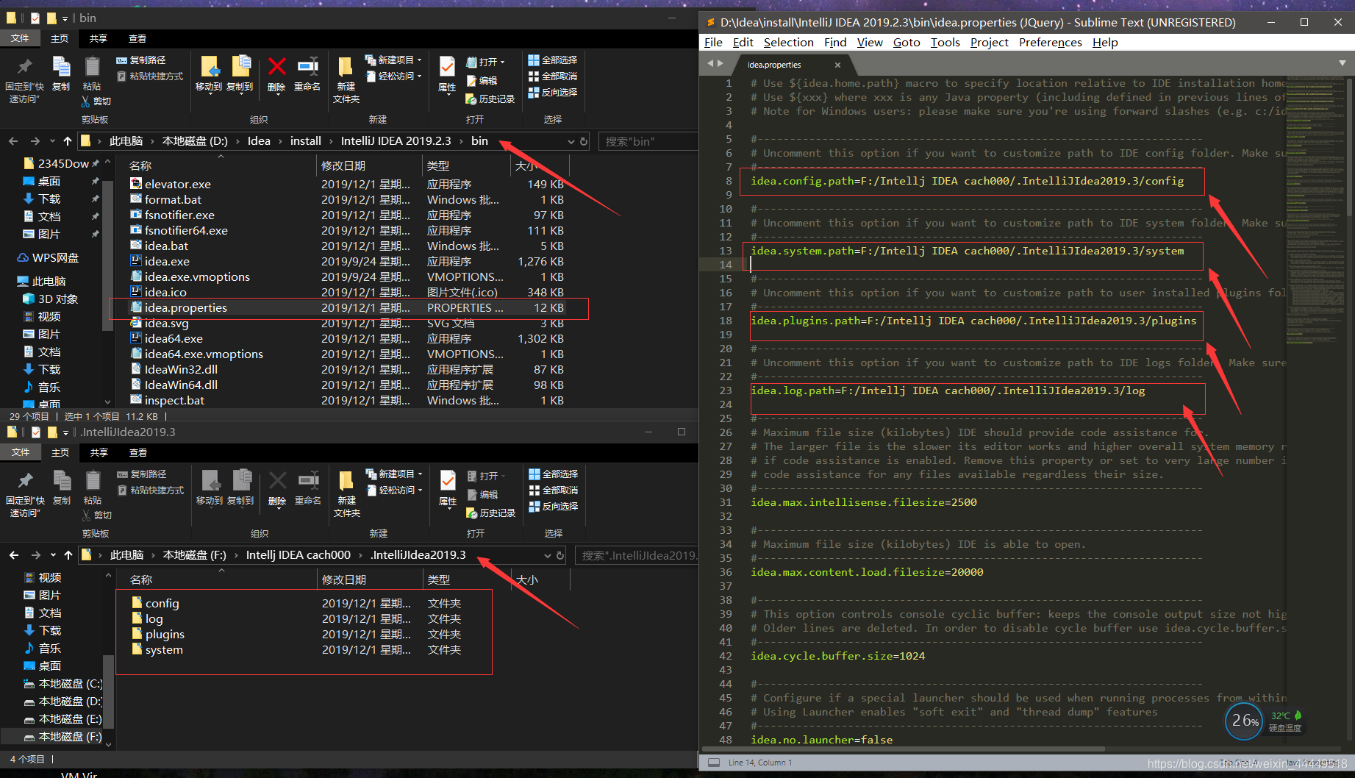Select idea.properties tab in Sublime Text
Viewport: 1355px width, 778px height.
pos(774,65)
